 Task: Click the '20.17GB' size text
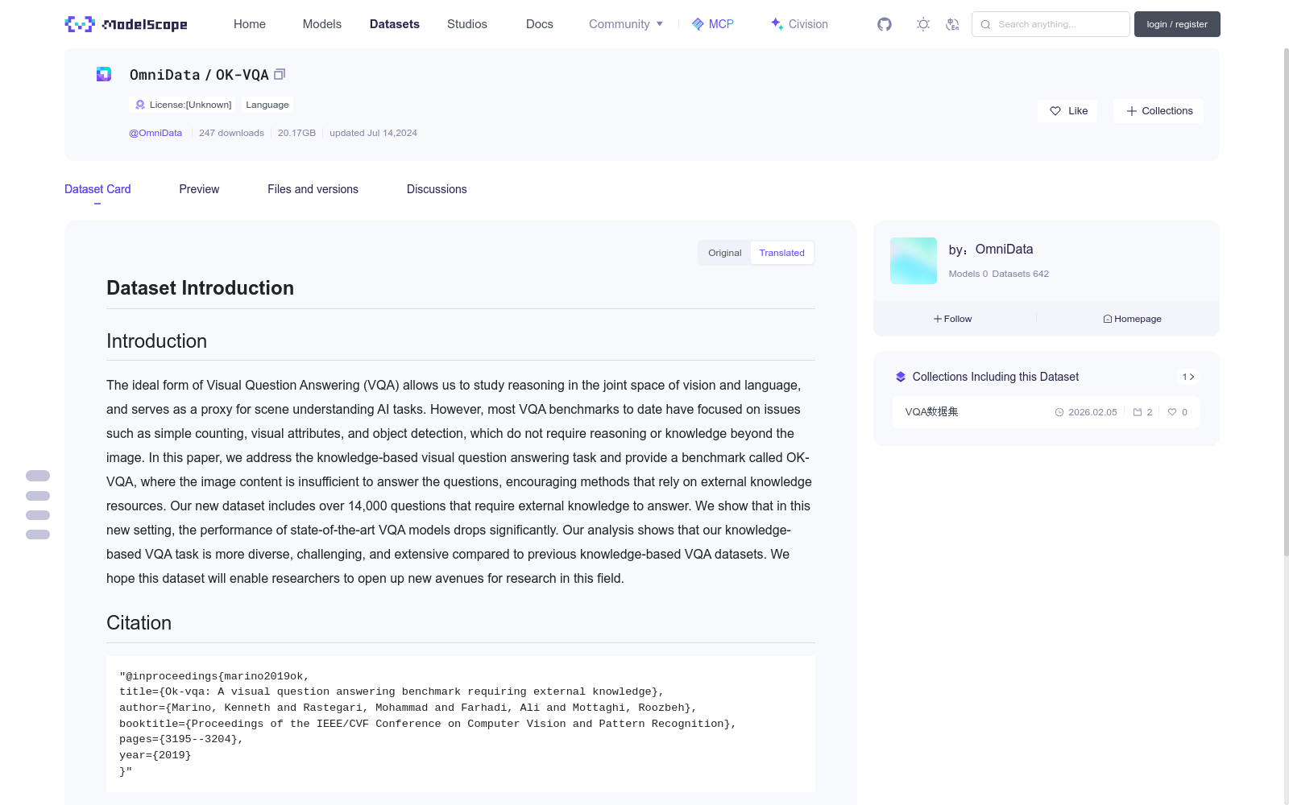(x=296, y=133)
